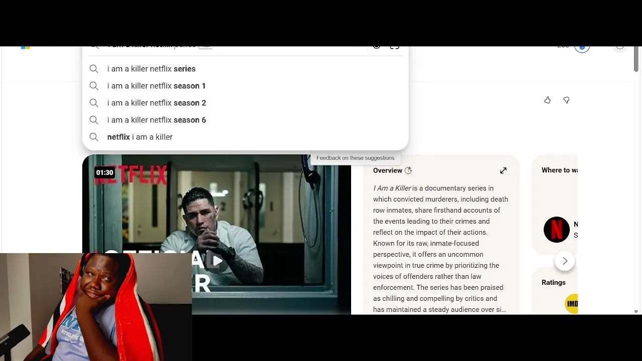The image size is (642, 361).
Task: Click the IMDb logo in Ratings
Action: (x=572, y=304)
